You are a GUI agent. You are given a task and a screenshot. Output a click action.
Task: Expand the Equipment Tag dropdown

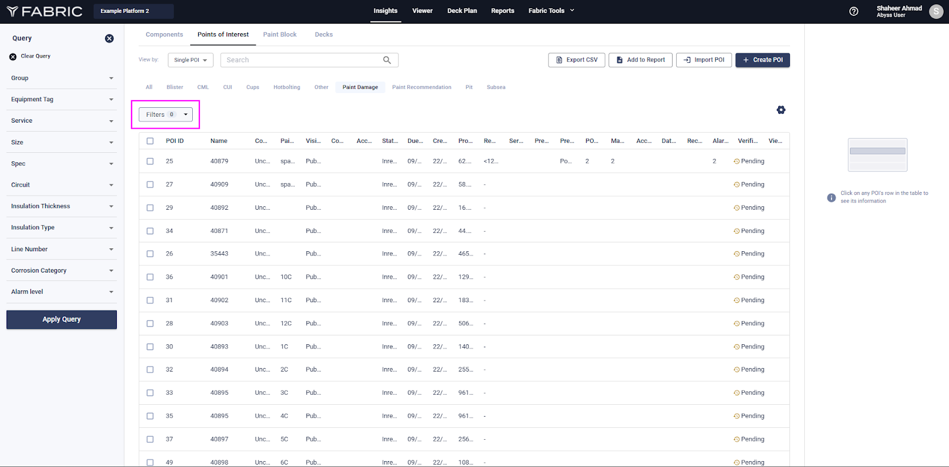[62, 100]
